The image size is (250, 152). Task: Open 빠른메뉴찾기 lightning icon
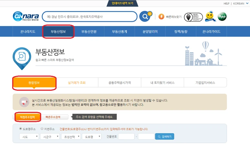[161, 16]
